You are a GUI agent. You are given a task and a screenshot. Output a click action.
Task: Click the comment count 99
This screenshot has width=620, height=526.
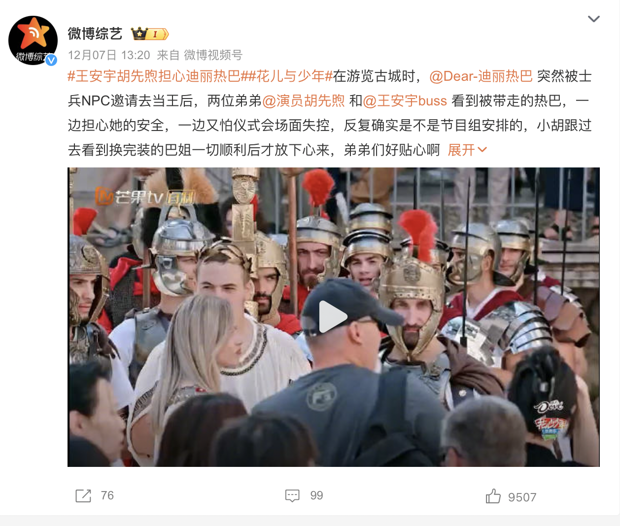click(317, 495)
